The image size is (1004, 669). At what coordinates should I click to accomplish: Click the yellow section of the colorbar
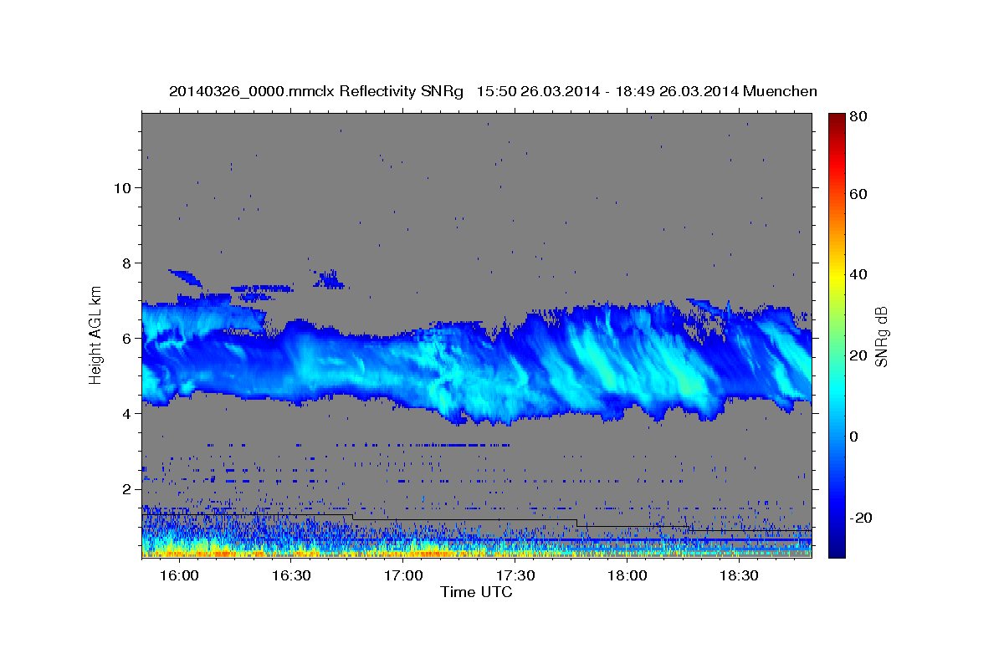point(837,276)
